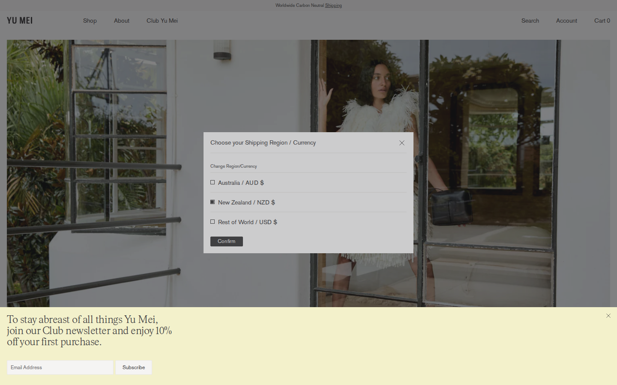Select the Australia / AUD $ checkbox

pos(213,183)
